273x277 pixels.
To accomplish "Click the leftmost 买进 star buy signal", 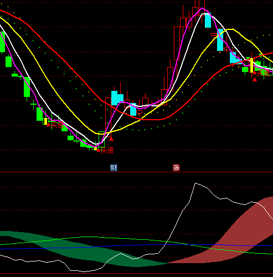I will (x=55, y=125).
